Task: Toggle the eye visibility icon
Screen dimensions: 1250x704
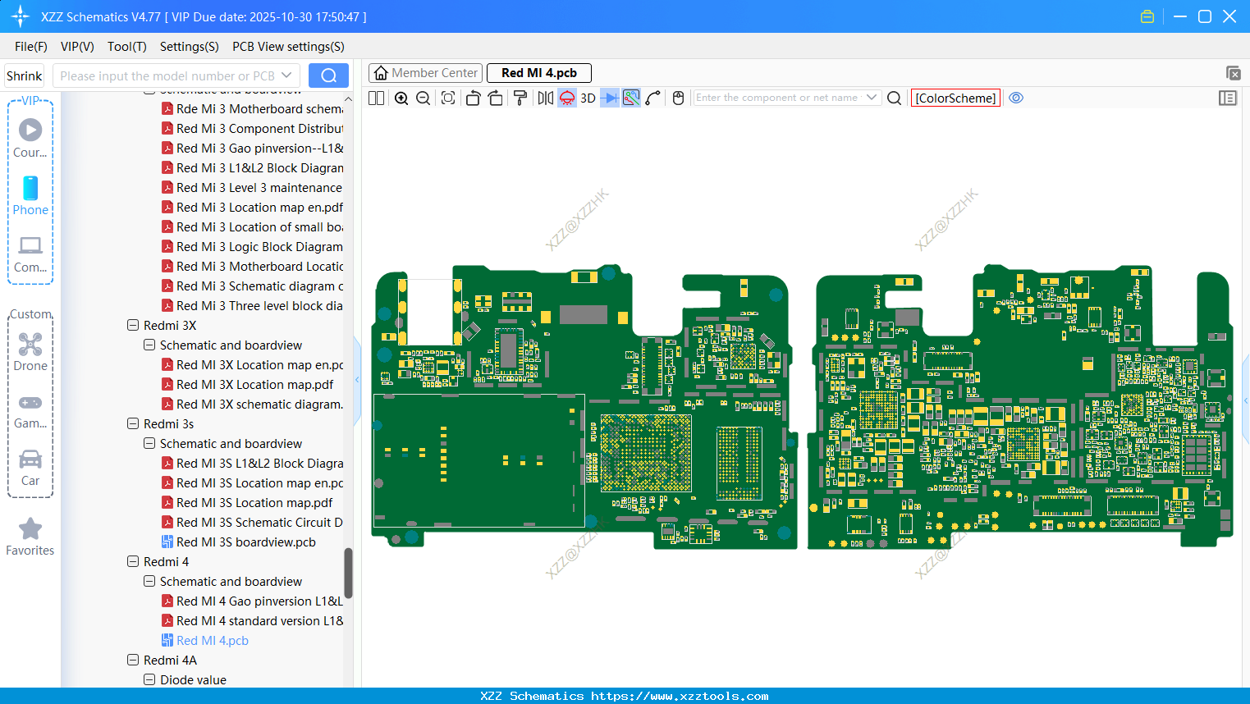Action: tap(1016, 98)
